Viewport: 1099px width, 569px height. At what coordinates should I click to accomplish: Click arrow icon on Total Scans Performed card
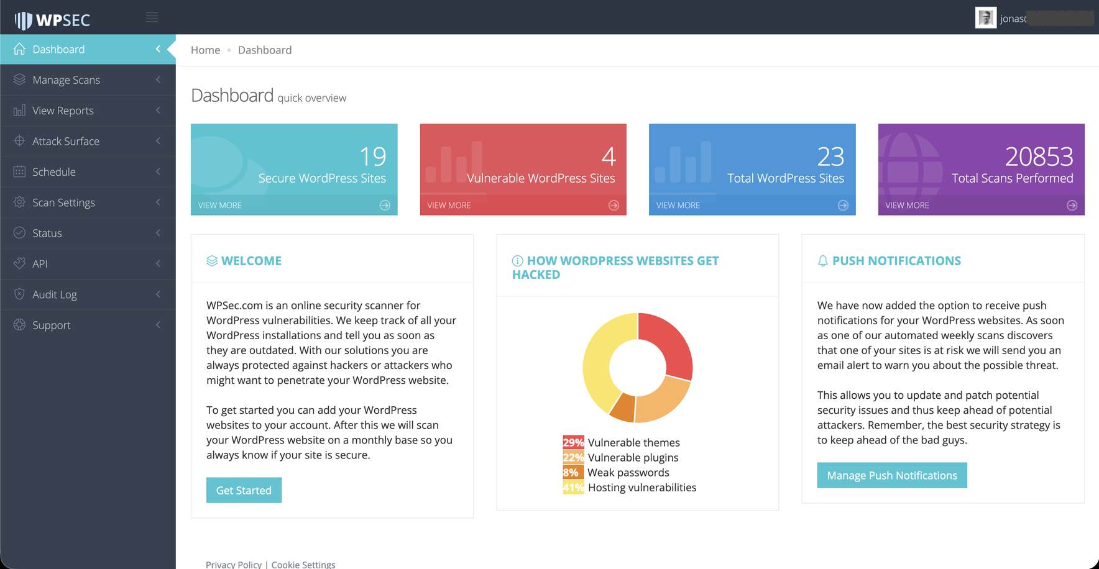1072,206
